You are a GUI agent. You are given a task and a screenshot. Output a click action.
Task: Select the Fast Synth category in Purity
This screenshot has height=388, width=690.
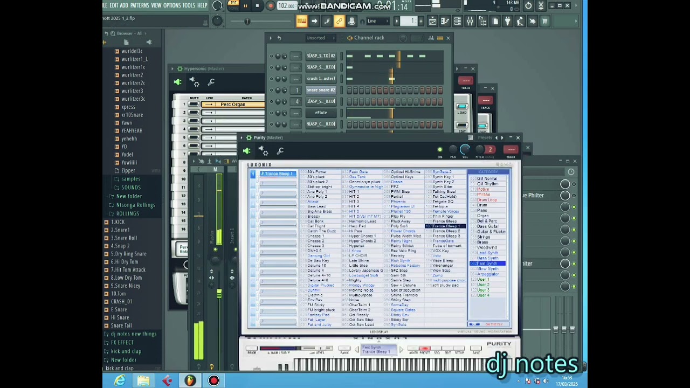click(487, 264)
